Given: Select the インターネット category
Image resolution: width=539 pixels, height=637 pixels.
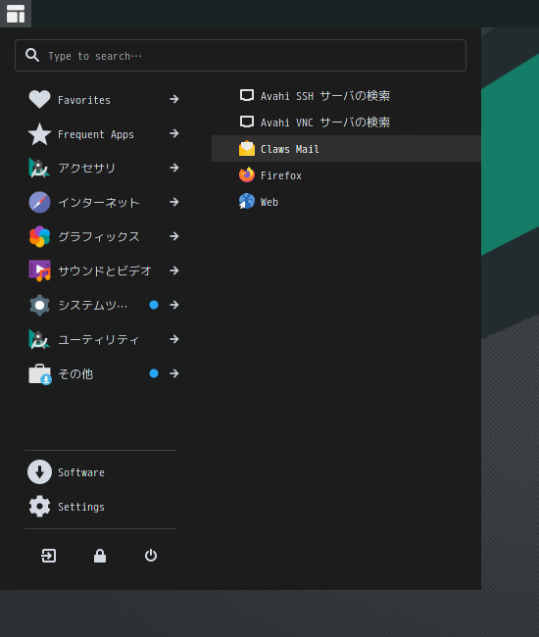Looking at the screenshot, I should point(101,202).
